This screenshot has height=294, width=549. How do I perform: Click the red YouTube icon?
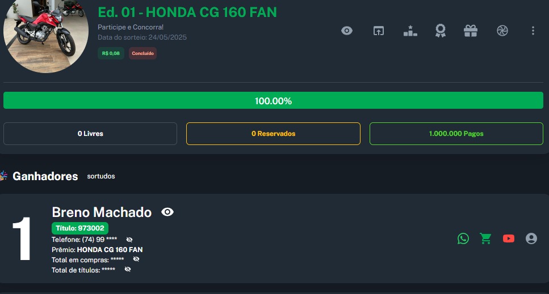point(509,238)
